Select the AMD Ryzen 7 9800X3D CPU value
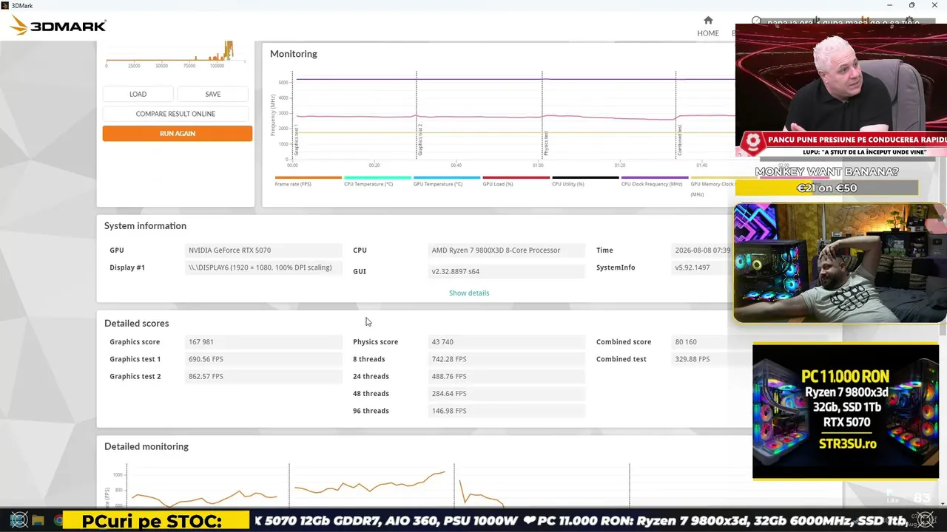Screen dimensions: 947x532 [507, 250]
